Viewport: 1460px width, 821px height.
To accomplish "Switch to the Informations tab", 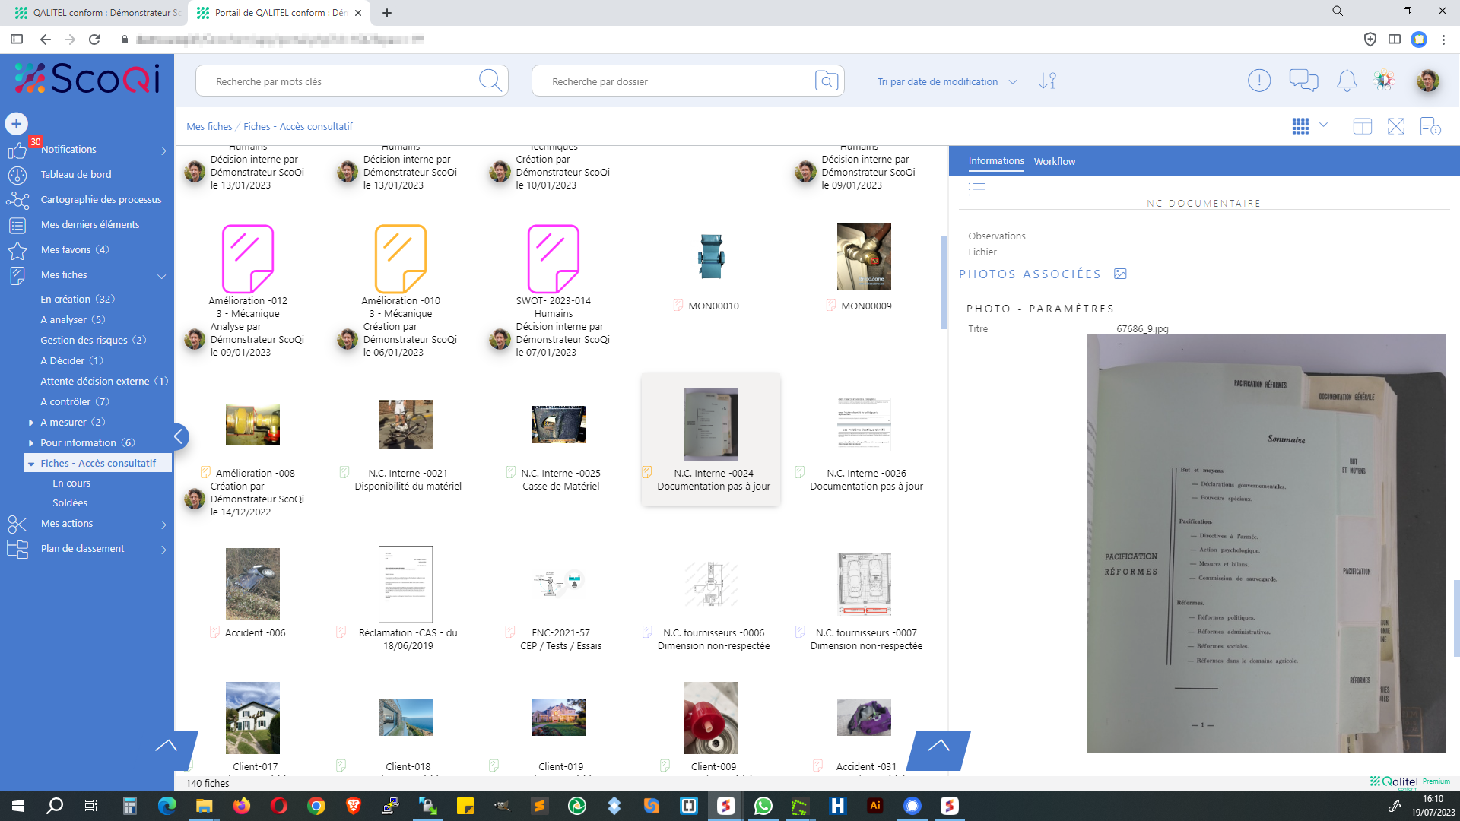I will tap(995, 160).
